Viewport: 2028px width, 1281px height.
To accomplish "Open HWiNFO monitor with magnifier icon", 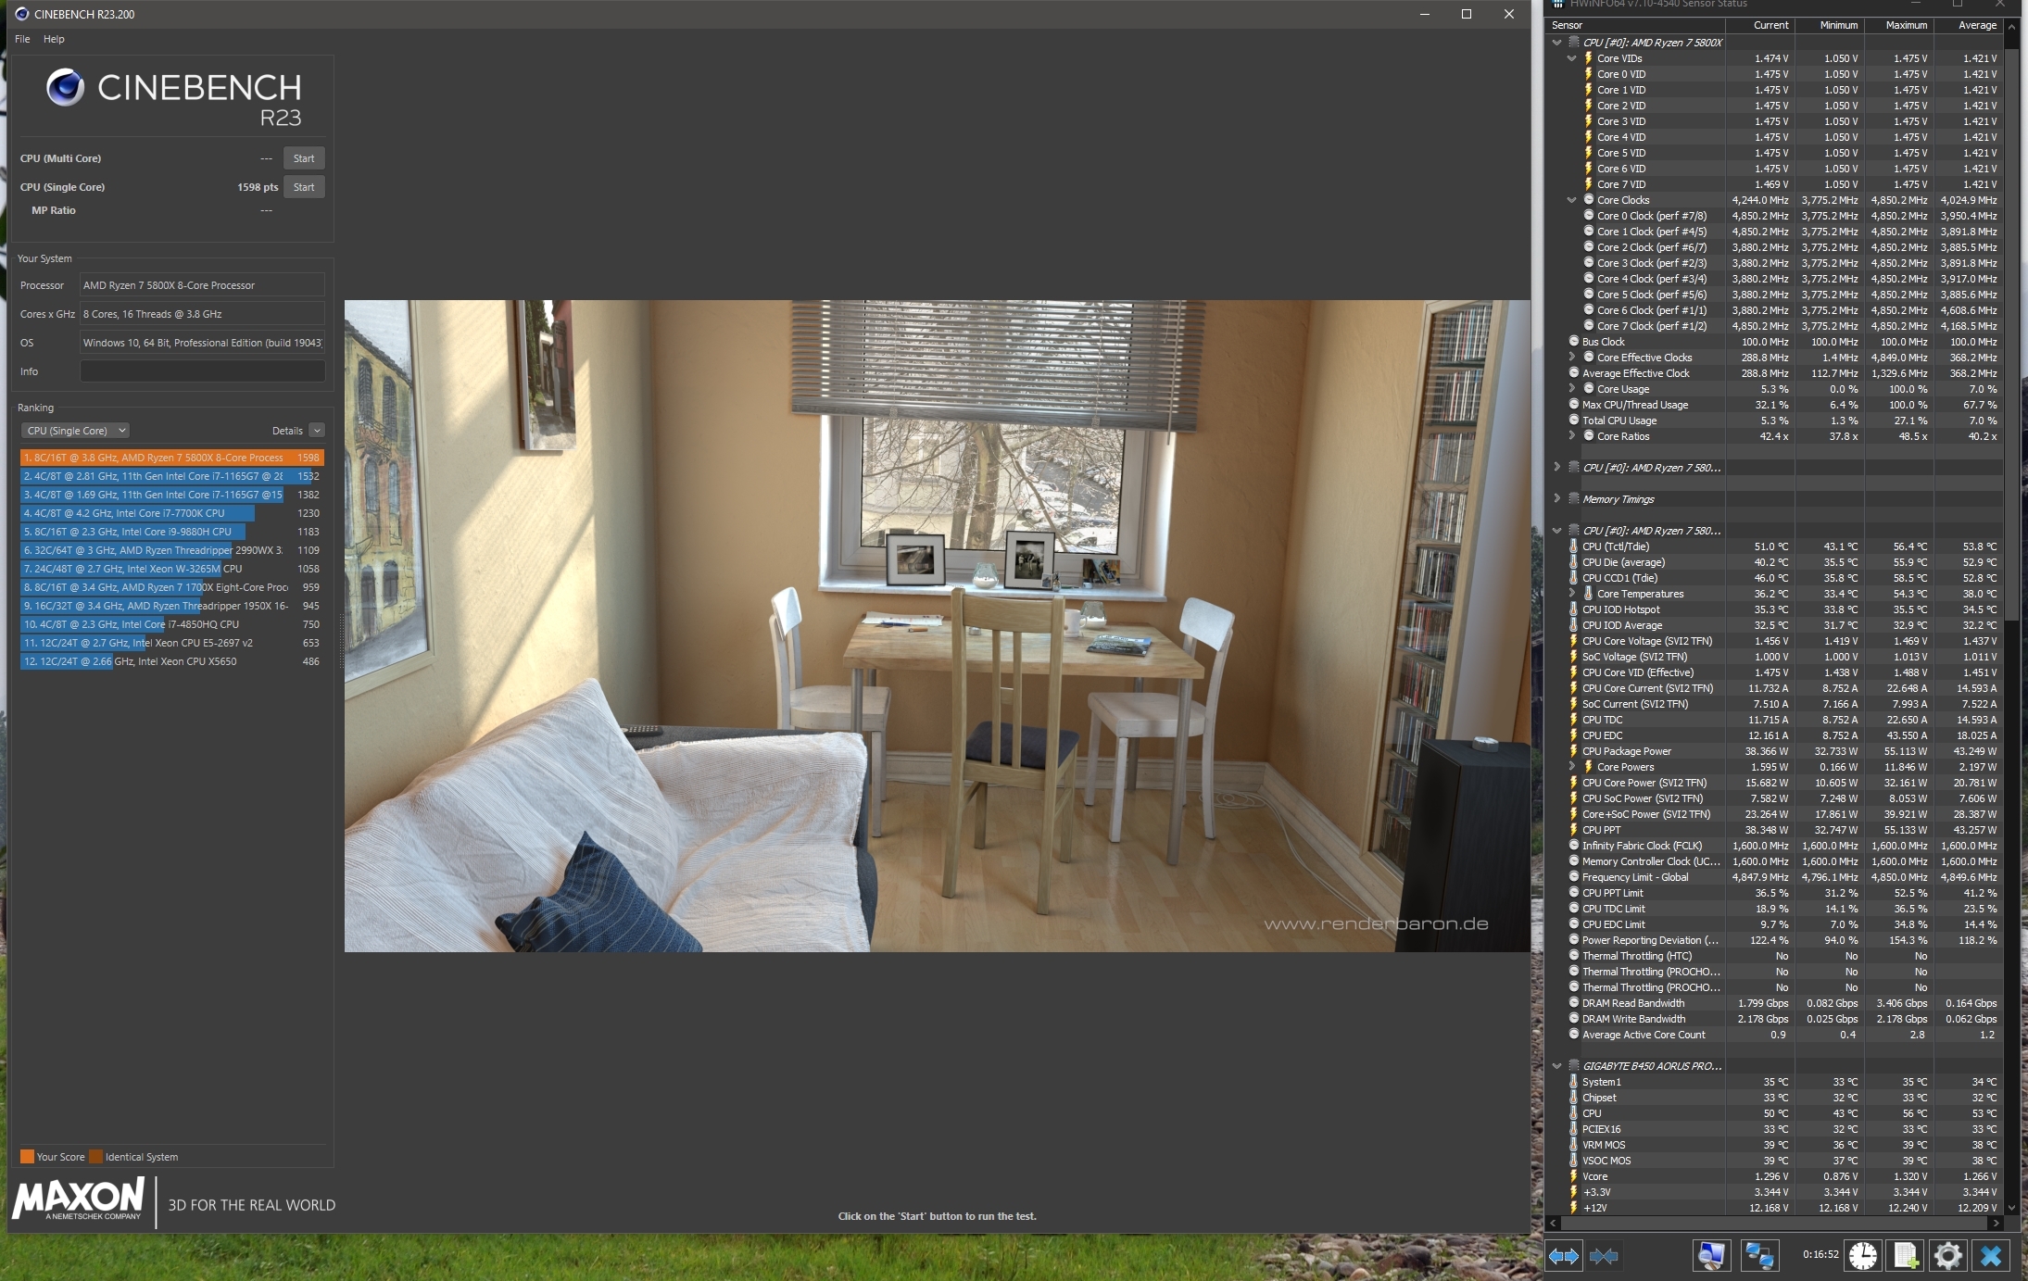I will [1711, 1256].
